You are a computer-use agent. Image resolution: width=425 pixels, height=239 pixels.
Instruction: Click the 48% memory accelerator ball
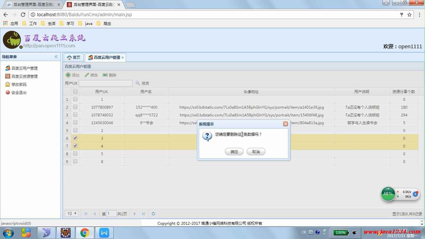(x=388, y=194)
